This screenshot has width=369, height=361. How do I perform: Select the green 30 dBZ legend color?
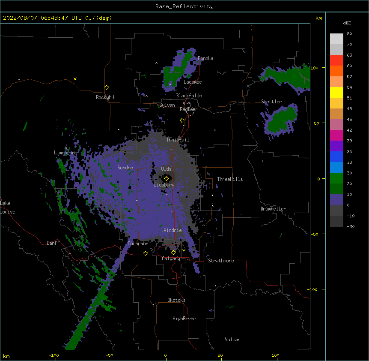pyautogui.click(x=336, y=178)
